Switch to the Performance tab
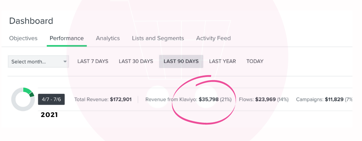 pos(67,38)
